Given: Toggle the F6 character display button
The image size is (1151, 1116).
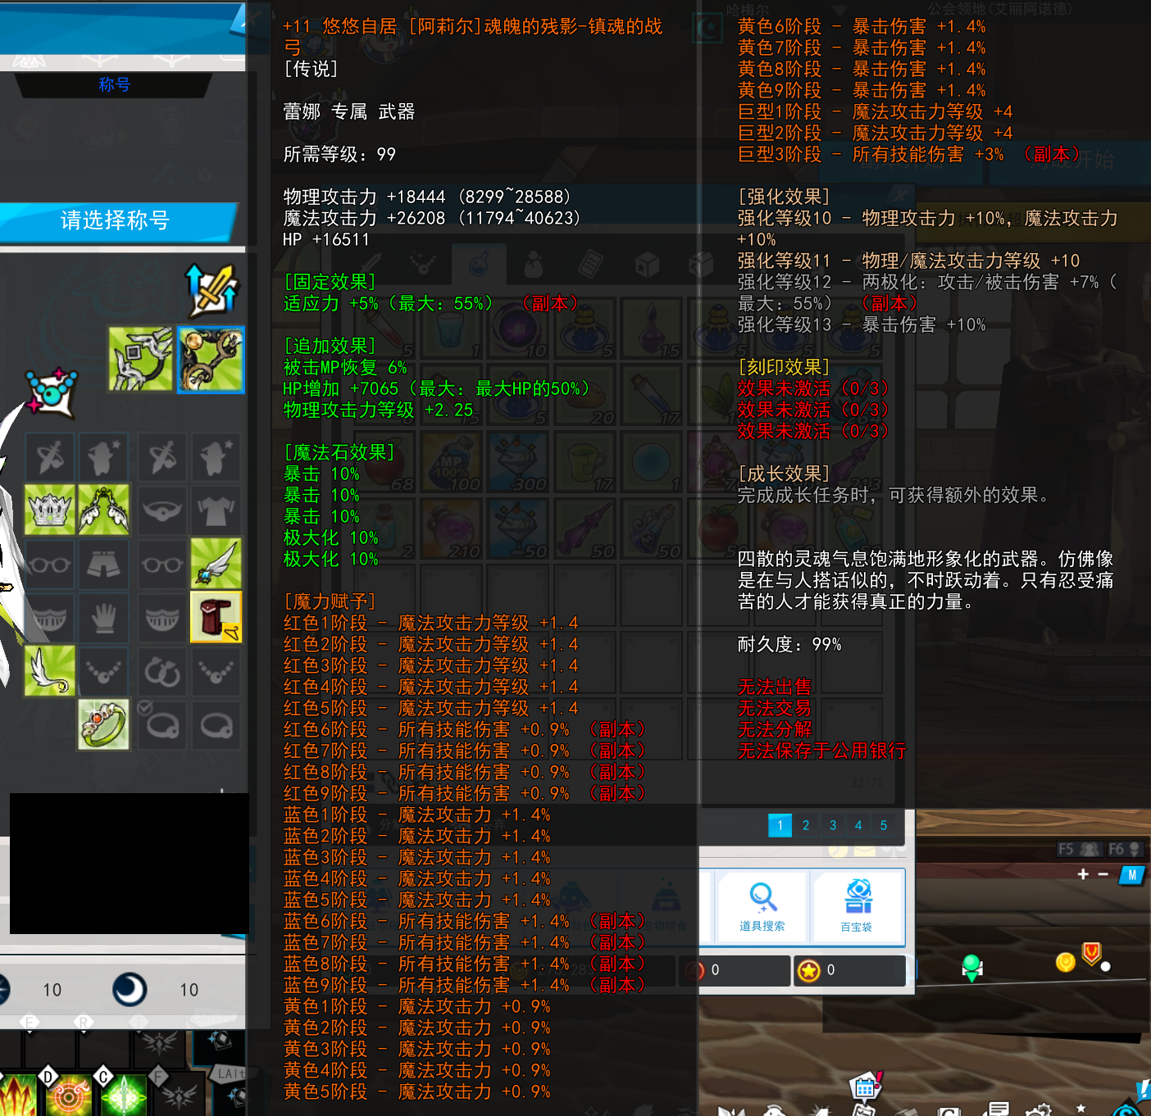Looking at the screenshot, I should (1124, 850).
